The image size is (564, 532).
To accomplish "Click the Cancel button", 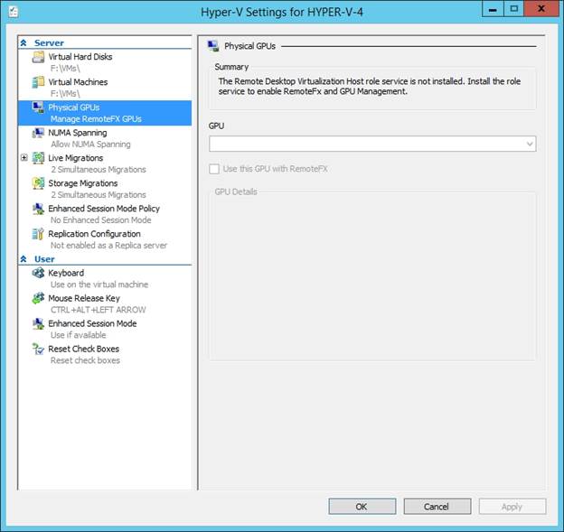I will 437,507.
